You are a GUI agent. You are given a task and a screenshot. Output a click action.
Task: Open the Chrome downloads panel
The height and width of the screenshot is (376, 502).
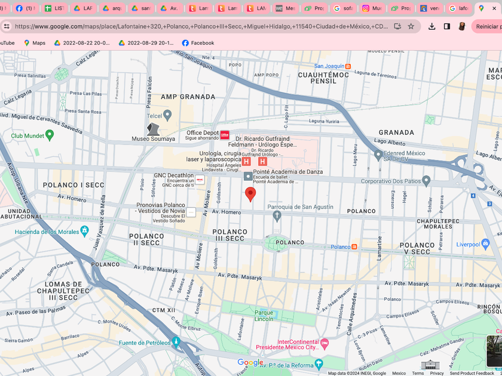tap(432, 26)
